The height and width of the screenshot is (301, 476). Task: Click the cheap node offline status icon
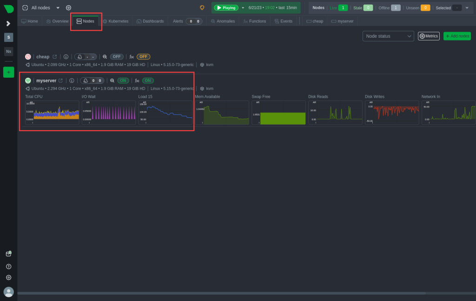tap(28, 57)
